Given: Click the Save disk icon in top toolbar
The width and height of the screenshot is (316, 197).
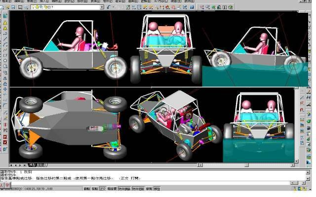Looking at the screenshot, I should pyautogui.click(x=13, y=7).
